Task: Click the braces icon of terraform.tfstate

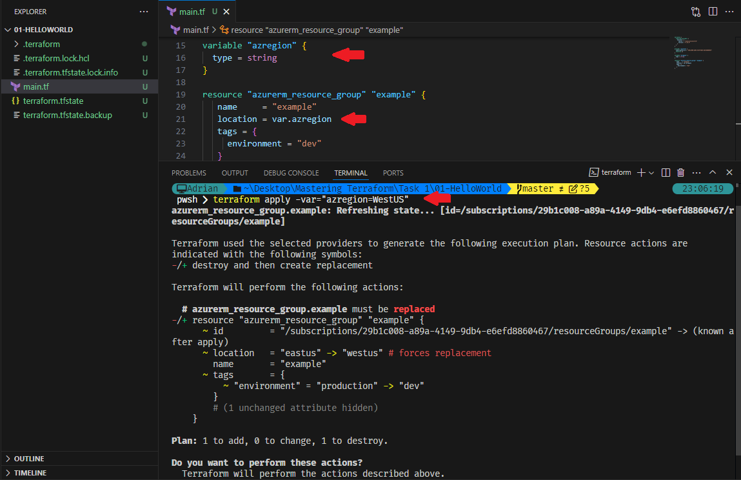Action: (15, 101)
